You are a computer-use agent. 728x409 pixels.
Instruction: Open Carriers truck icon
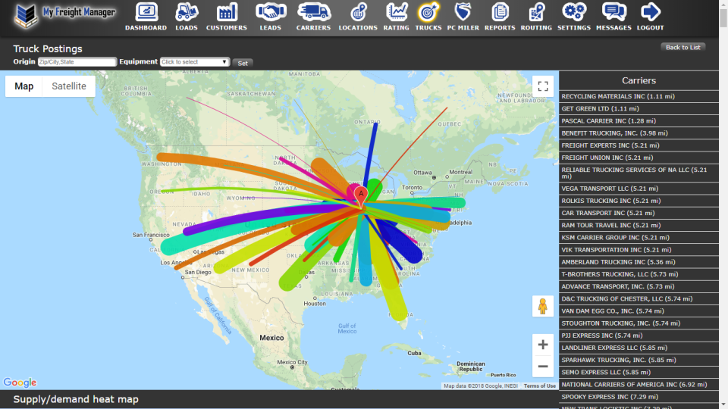314,12
